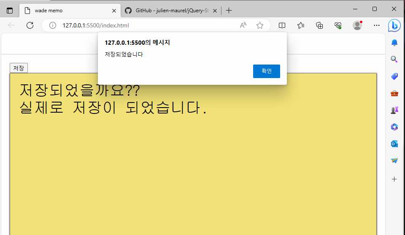Open the user profile menu
Image resolution: width=405 pixels, height=235 pixels.
pyautogui.click(x=357, y=25)
